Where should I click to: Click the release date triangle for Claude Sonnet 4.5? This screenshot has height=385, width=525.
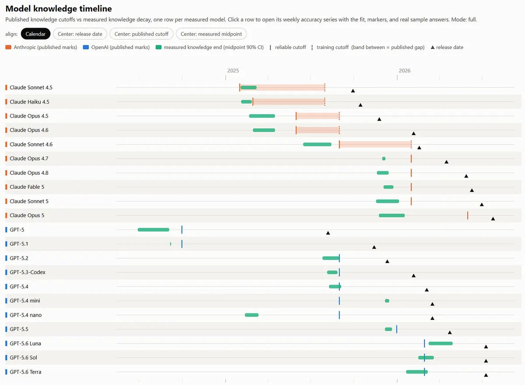pyautogui.click(x=353, y=91)
